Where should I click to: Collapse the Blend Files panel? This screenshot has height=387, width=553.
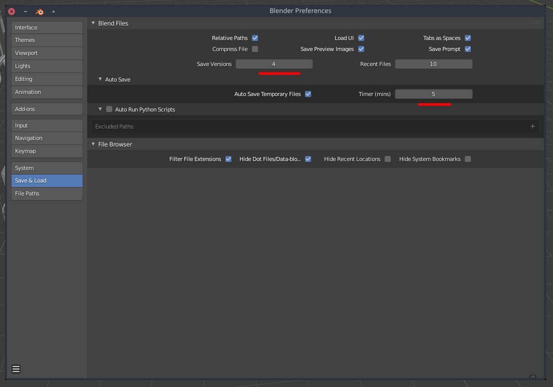[x=93, y=23]
